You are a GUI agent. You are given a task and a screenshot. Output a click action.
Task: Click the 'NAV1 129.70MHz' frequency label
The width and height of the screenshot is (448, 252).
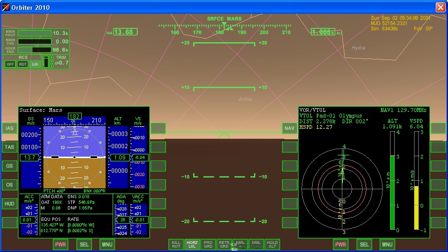point(403,110)
